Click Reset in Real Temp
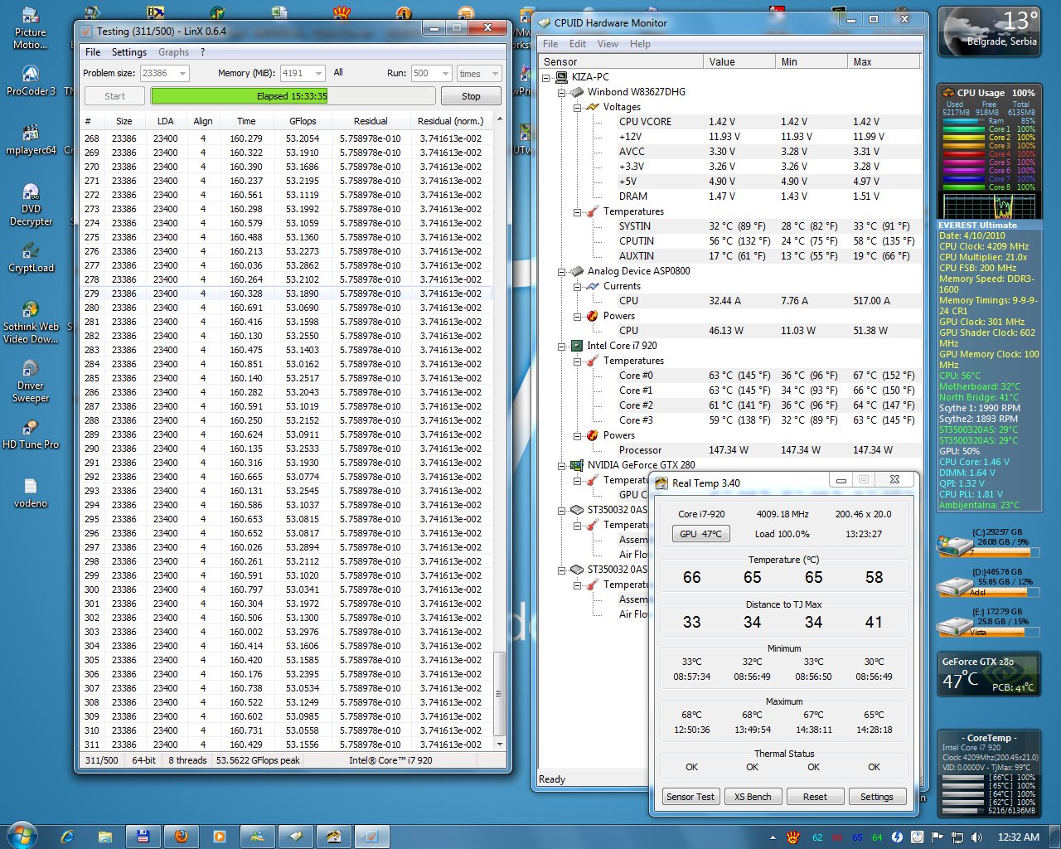Viewport: 1061px width, 849px height. click(x=815, y=797)
